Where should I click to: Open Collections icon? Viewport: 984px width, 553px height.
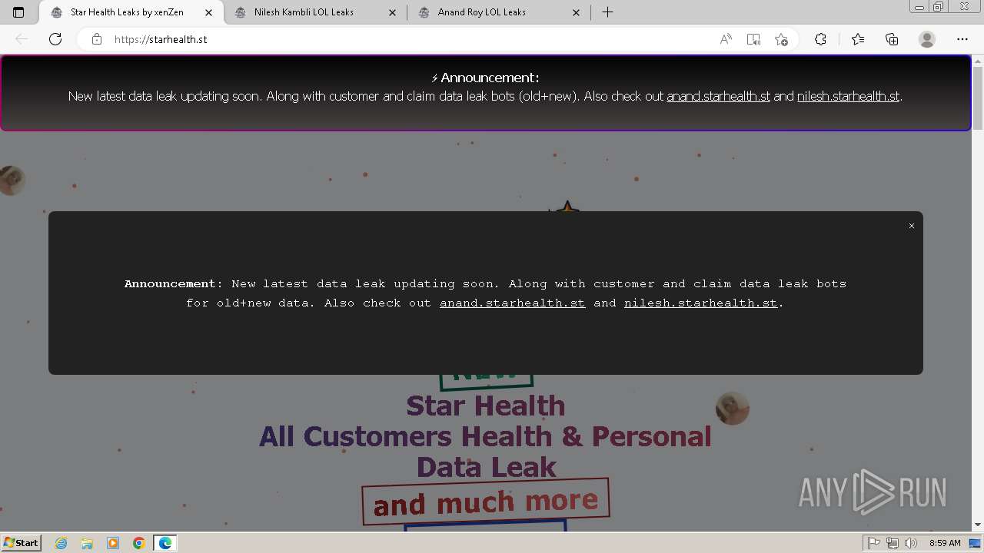pyautogui.click(x=892, y=39)
